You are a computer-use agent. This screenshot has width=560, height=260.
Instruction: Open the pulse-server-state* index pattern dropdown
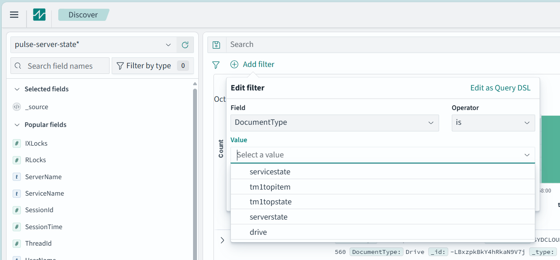click(x=93, y=45)
